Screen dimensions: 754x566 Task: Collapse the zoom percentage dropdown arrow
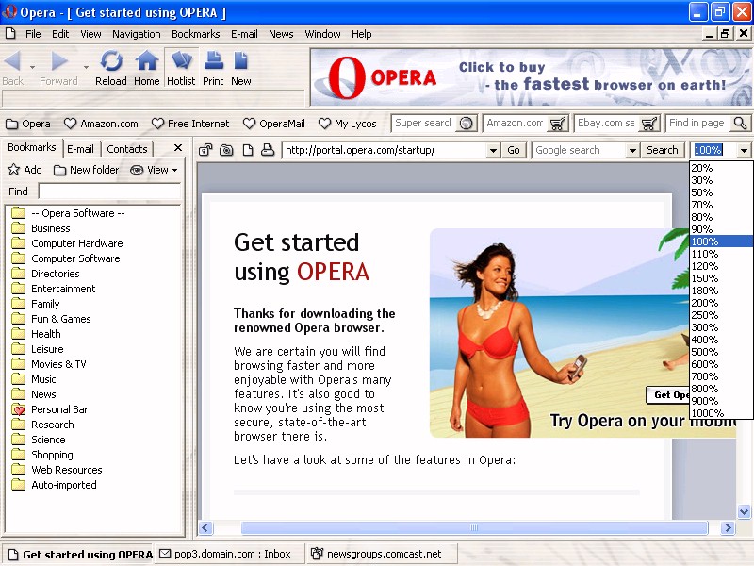point(744,151)
